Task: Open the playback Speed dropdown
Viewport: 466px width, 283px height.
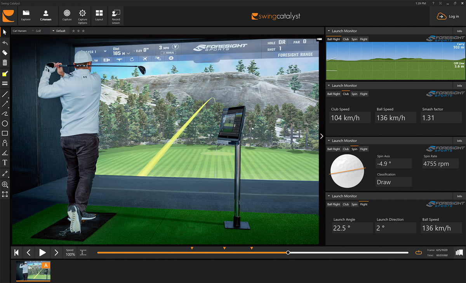Action: (x=70, y=252)
